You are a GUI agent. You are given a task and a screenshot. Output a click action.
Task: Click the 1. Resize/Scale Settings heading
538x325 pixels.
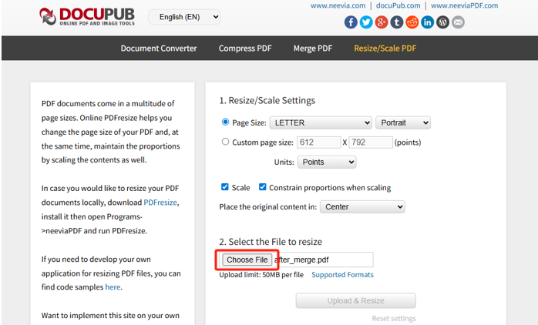[267, 100]
